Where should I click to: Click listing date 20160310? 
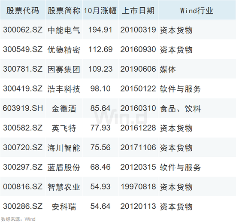138,108
